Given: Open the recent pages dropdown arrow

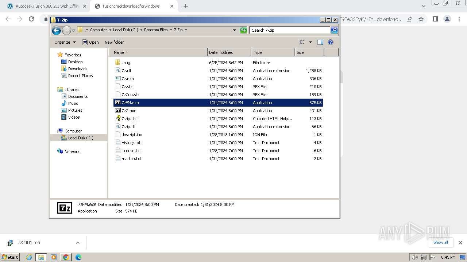Looking at the screenshot, I should [73, 30].
